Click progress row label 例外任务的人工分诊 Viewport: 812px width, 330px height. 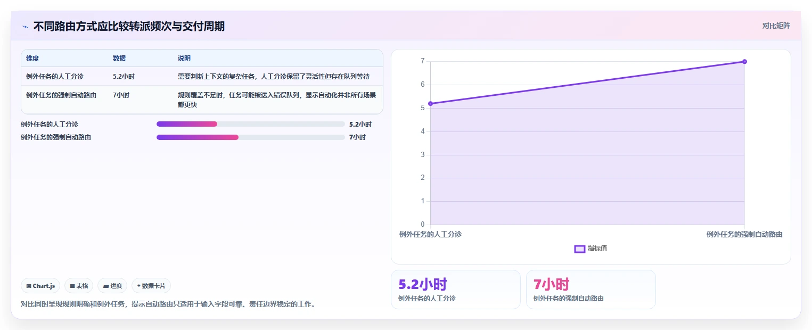(x=50, y=125)
